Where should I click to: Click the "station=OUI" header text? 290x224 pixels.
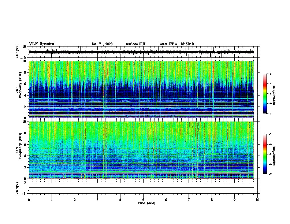tap(135, 44)
